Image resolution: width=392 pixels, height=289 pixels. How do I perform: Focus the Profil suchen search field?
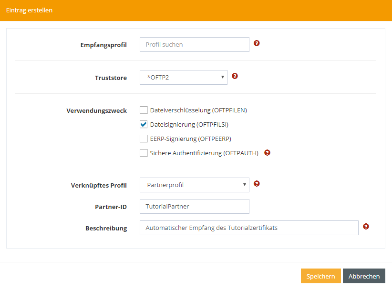pyautogui.click(x=194, y=44)
